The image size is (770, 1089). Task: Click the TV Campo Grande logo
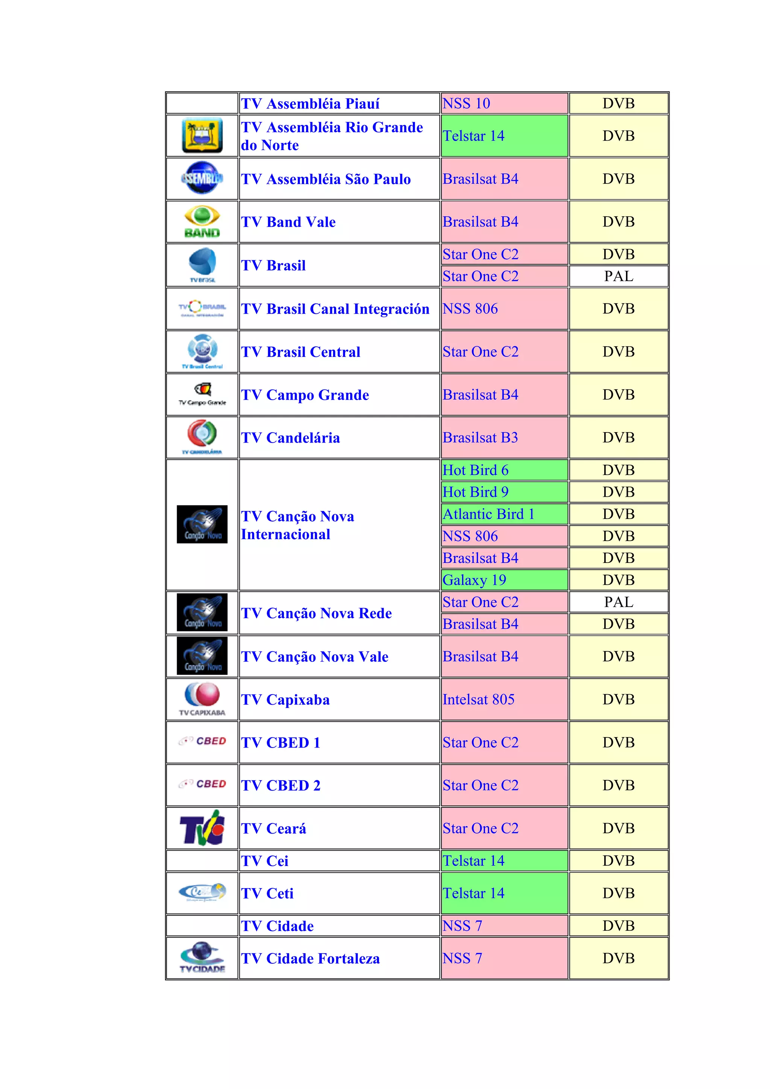(202, 394)
